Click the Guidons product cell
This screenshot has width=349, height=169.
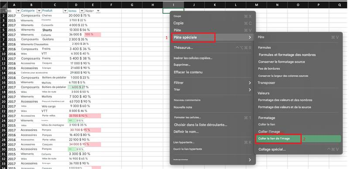[48, 39]
